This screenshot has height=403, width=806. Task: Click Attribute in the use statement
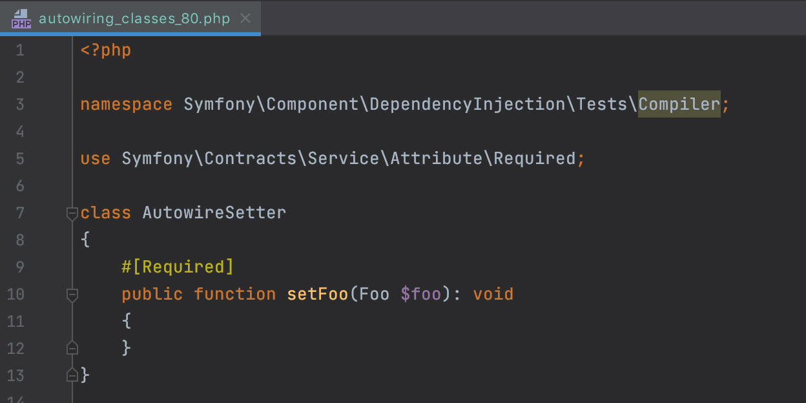tap(437, 158)
